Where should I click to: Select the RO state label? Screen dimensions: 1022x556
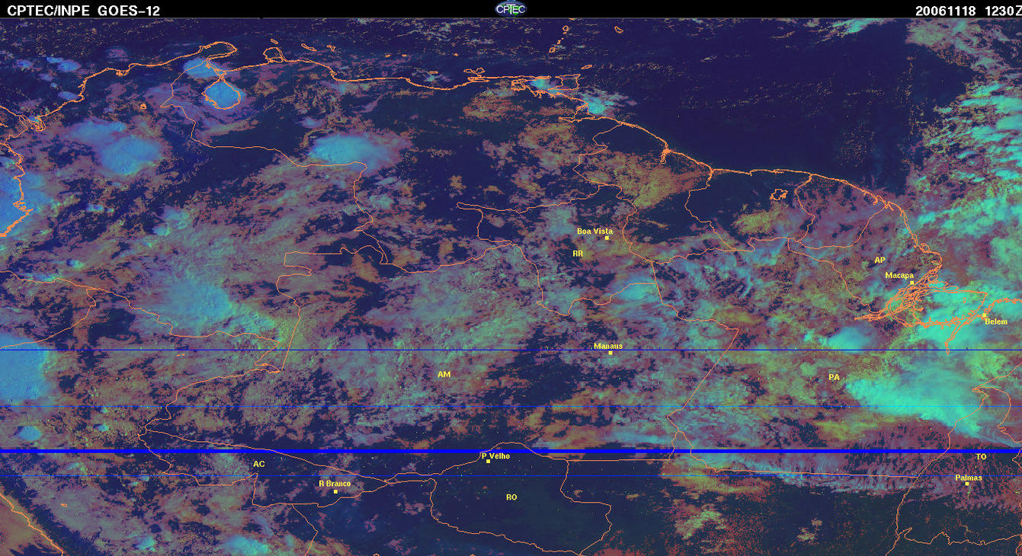pyautogui.click(x=511, y=497)
